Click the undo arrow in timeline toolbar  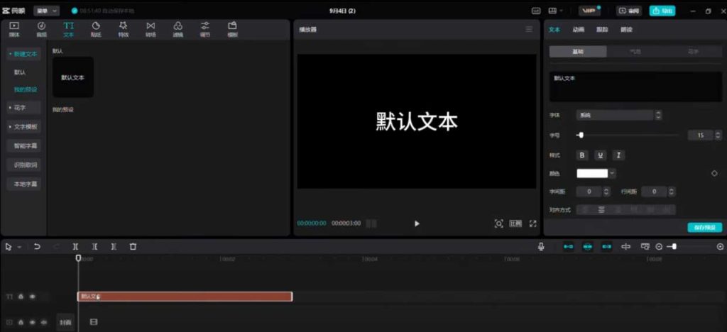[37, 247]
